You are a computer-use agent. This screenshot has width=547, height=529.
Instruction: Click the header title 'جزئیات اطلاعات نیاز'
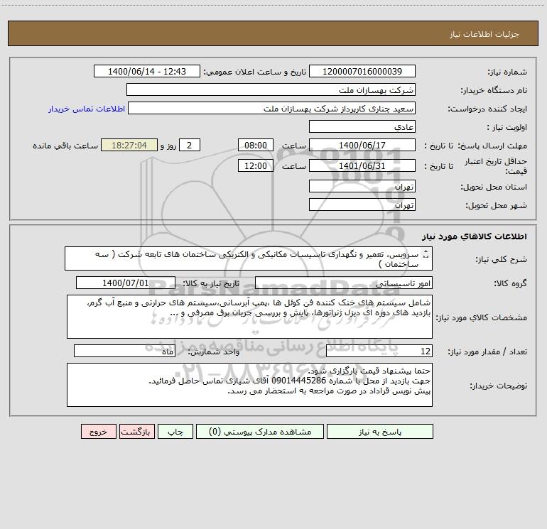tap(484, 34)
